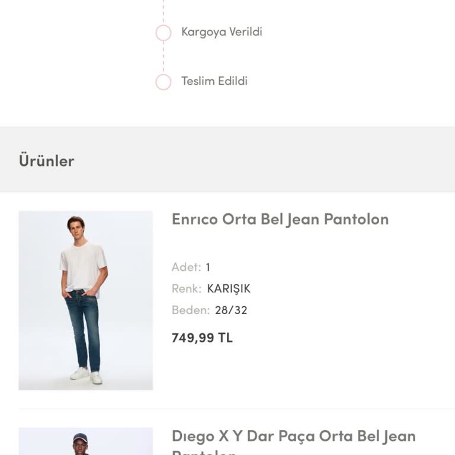The width and height of the screenshot is (455, 455).
Task: Open the Diego jean product thumbnail
Action: click(85, 441)
